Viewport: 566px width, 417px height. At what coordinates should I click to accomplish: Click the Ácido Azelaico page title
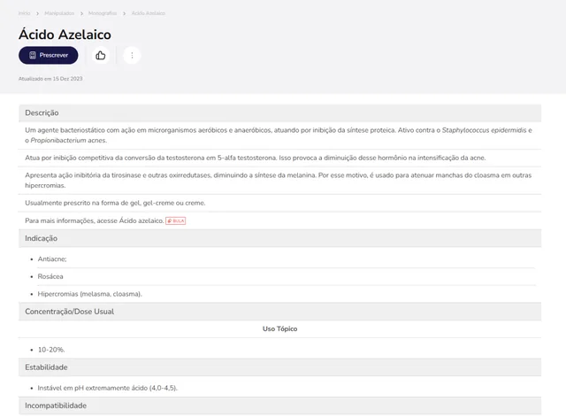tap(65, 35)
